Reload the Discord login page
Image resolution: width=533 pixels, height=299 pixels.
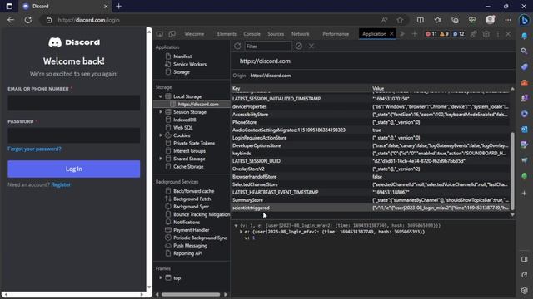(28, 20)
